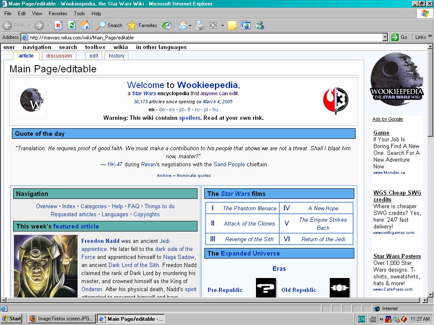
Task: Refresh the page with green arrows icon
Action: (72, 25)
